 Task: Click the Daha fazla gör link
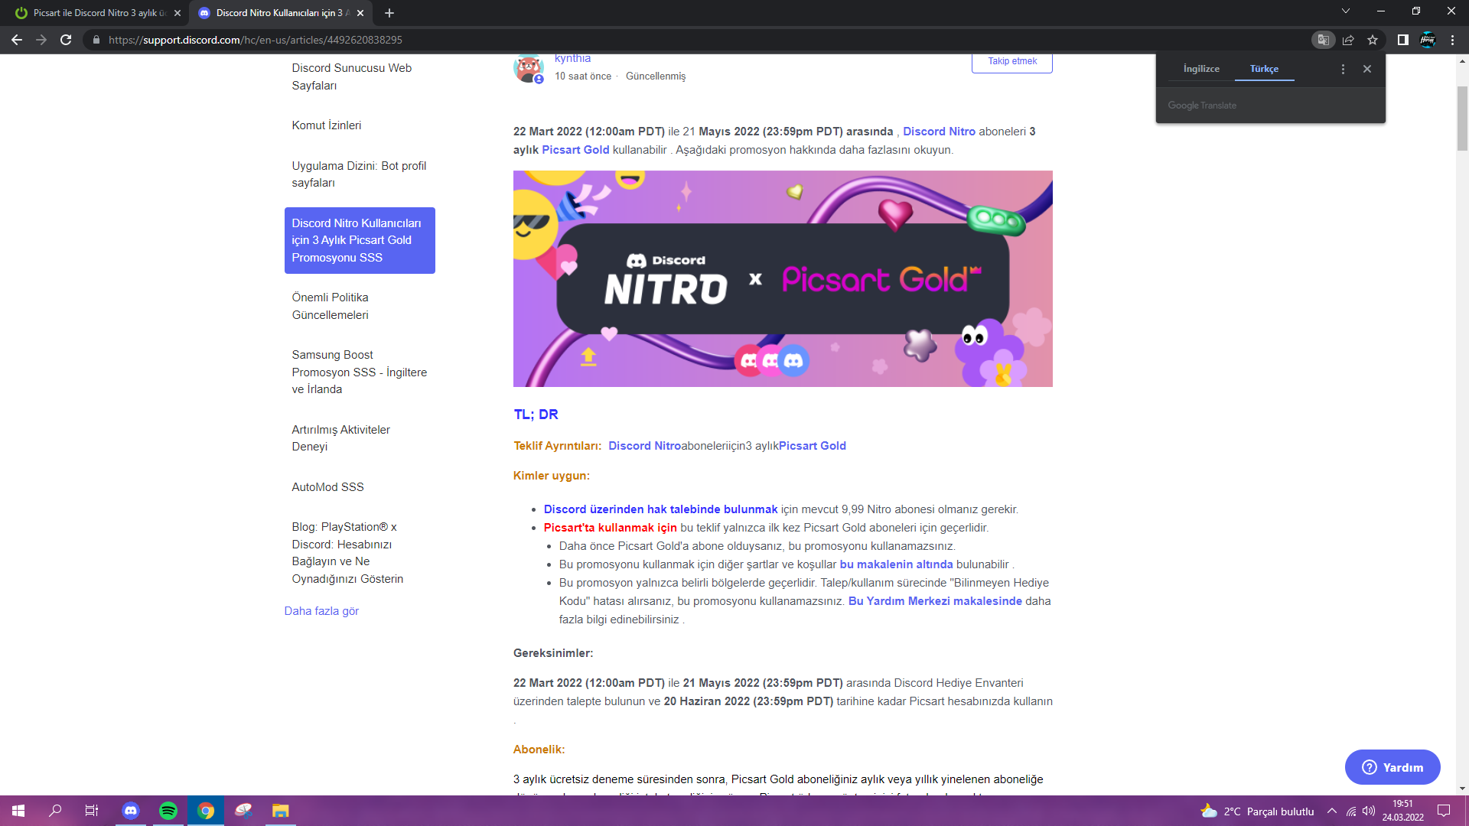tap(321, 610)
